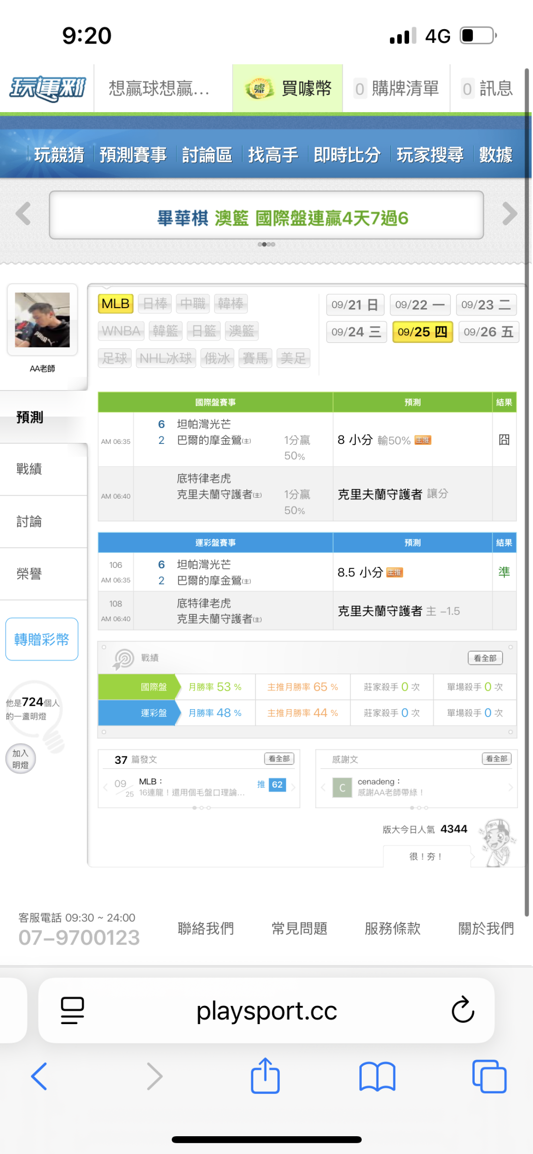Reload the page in Safari
Screen dimensions: 533x1154
[x=462, y=1010]
